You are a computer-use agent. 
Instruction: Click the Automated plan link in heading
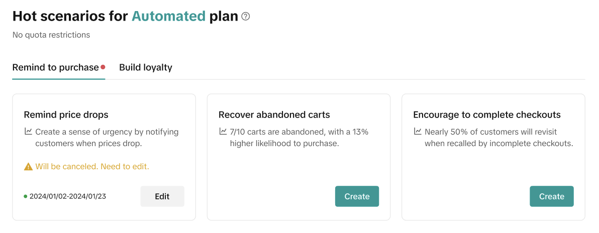(x=168, y=16)
